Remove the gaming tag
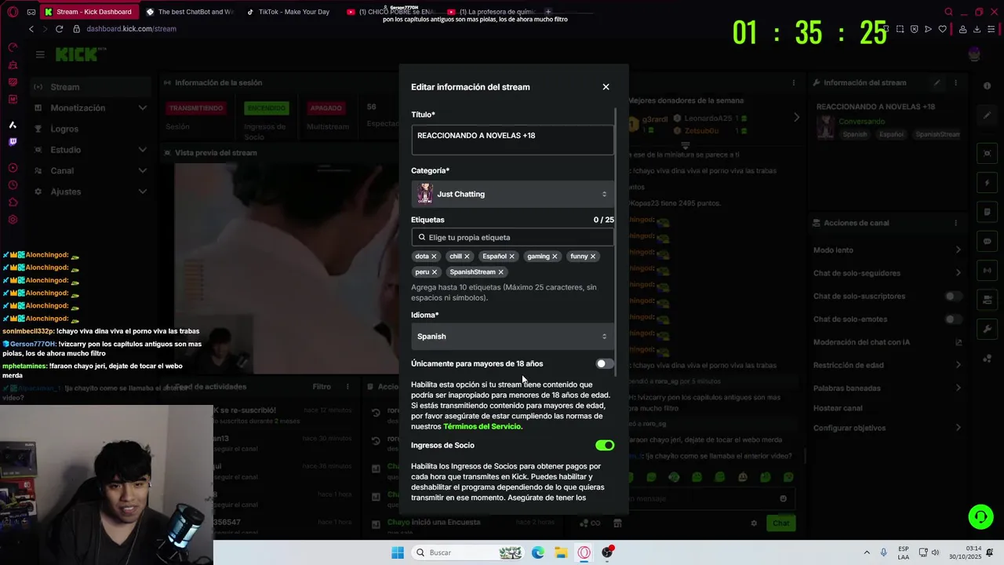 [555, 256]
